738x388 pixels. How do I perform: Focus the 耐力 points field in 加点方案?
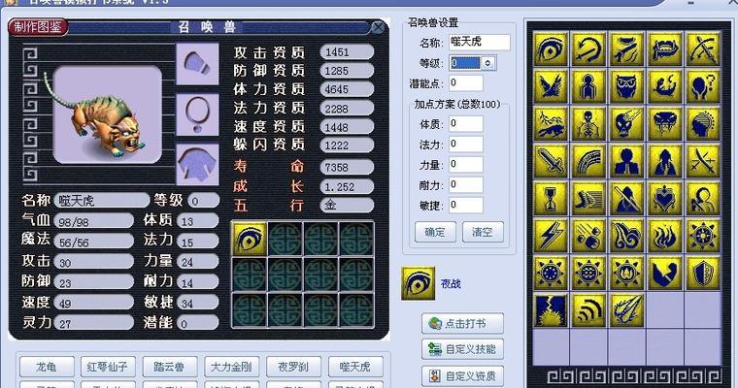pyautogui.click(x=465, y=185)
